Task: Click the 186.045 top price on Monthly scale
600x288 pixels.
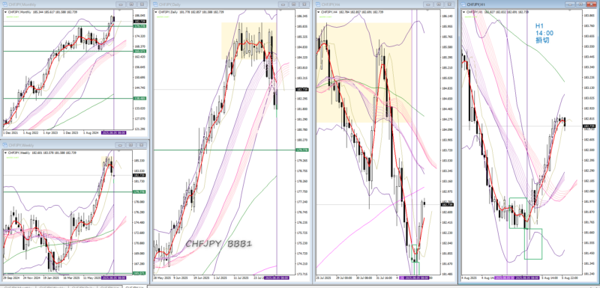Action: point(139,16)
